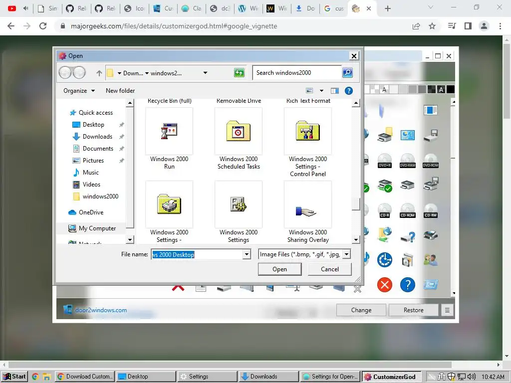Select DVD-ROM icon in CustomizerGod

(x=431, y=161)
